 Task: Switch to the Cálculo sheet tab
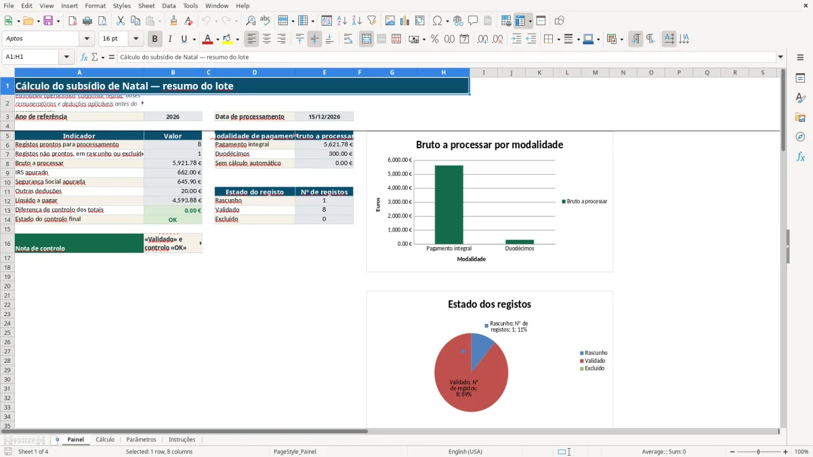105,439
